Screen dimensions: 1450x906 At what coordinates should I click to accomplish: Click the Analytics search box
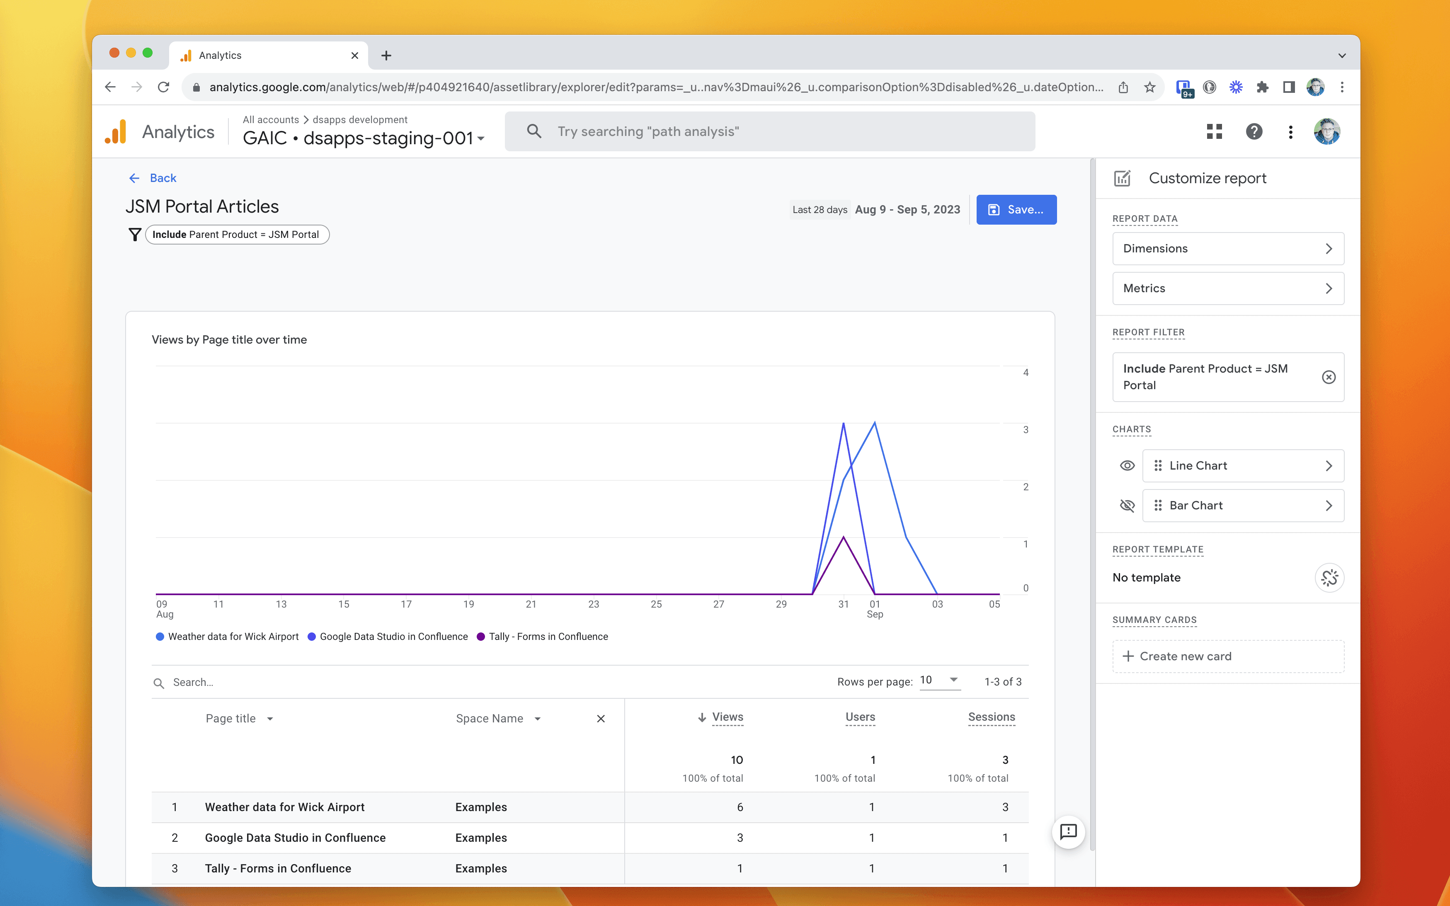tap(770, 132)
